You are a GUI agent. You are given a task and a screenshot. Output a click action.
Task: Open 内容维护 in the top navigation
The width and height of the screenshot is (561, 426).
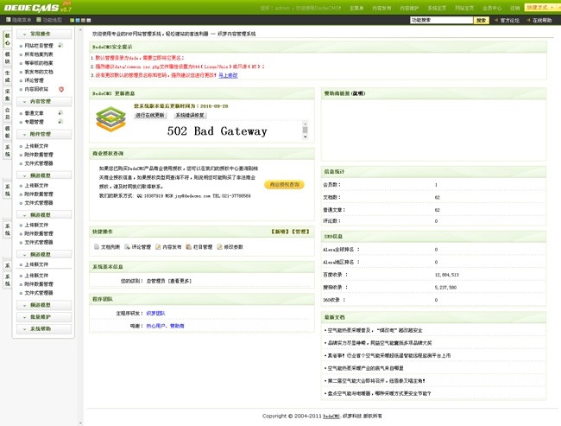click(409, 8)
